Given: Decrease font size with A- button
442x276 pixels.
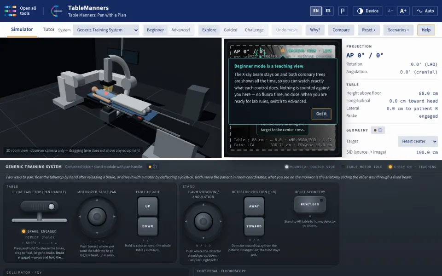Looking at the screenshot, I should 390,11.
